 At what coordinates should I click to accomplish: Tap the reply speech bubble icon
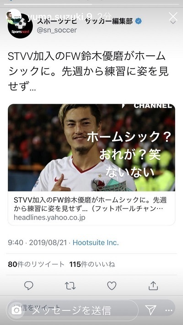pyautogui.click(x=29, y=286)
